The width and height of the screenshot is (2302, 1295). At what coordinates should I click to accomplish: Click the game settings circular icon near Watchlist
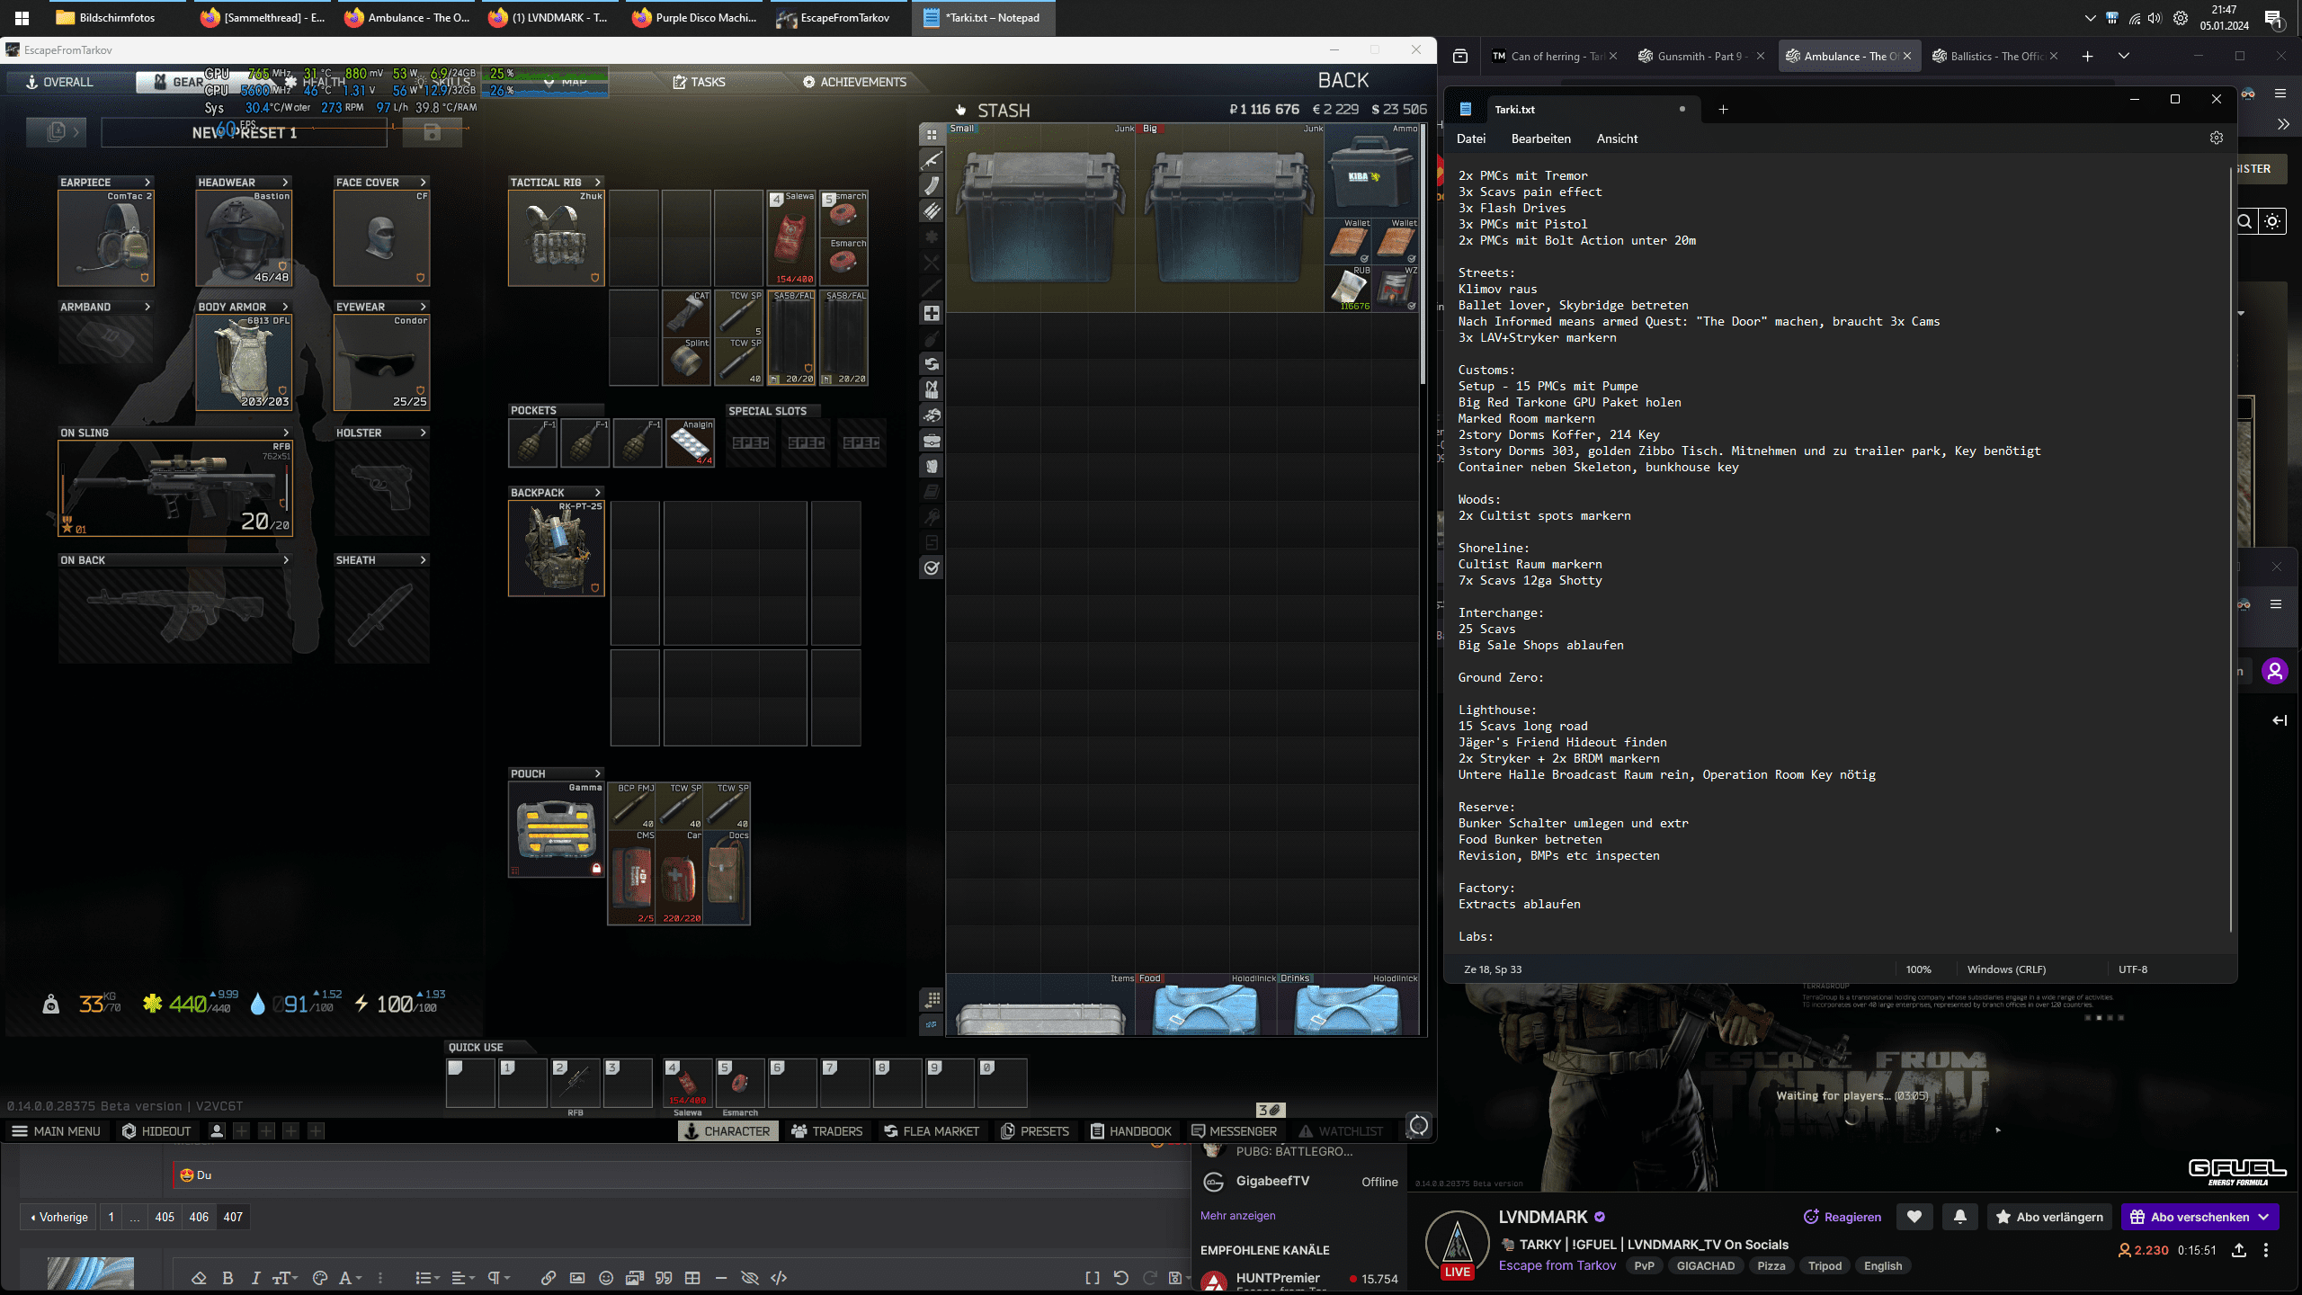point(1419,1125)
